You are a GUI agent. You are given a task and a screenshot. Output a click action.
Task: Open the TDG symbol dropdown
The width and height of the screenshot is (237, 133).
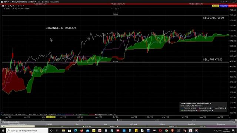coord(6,2)
